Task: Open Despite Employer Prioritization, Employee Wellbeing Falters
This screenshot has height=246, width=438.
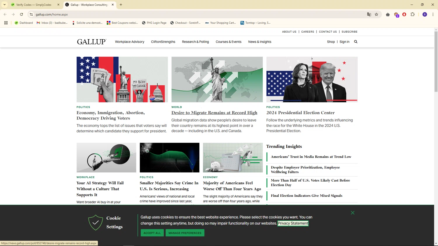Action: coord(305,170)
